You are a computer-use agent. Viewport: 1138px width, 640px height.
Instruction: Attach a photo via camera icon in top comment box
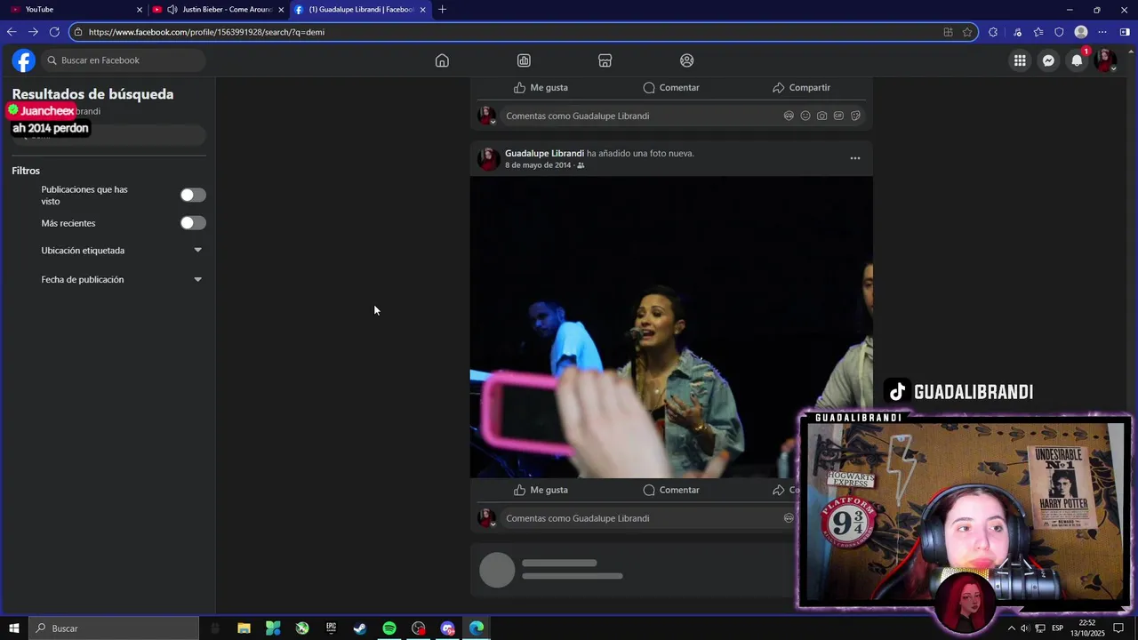click(821, 116)
